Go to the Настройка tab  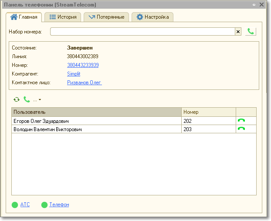tap(152, 17)
